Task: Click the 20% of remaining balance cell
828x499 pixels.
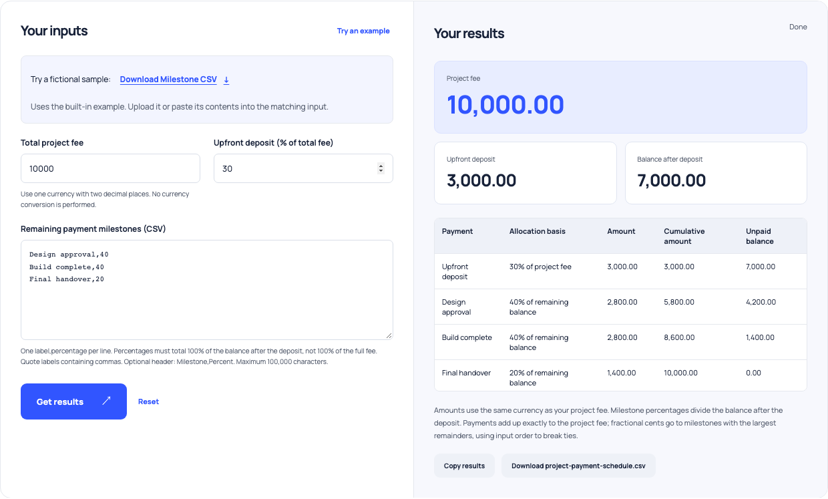Action: [x=539, y=377]
